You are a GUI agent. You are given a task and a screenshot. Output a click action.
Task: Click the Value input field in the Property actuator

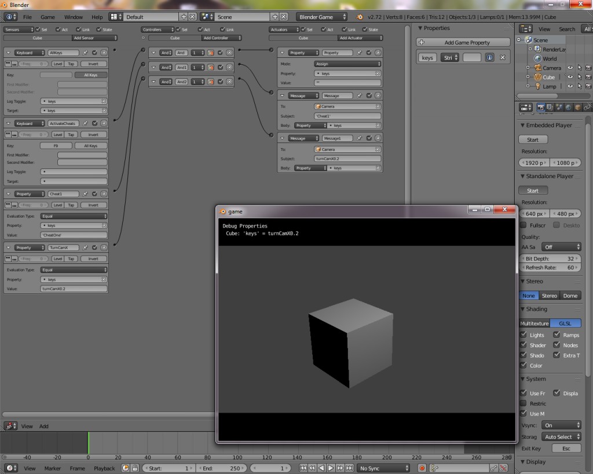tap(347, 83)
